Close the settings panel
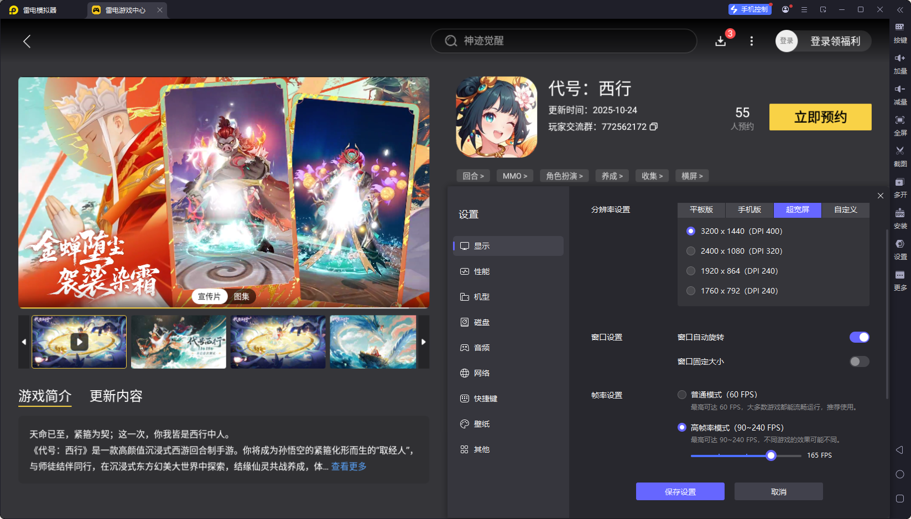Image resolution: width=911 pixels, height=519 pixels. (x=881, y=196)
